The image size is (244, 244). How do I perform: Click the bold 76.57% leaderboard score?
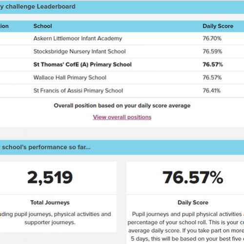coord(213,64)
